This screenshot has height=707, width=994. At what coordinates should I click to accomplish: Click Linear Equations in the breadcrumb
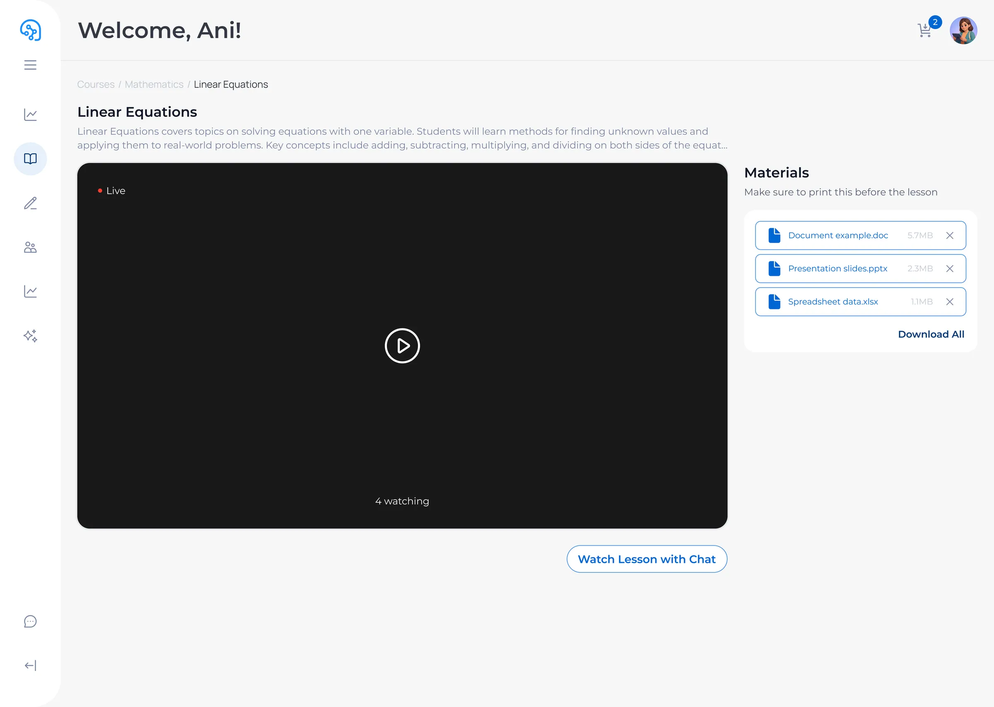[231, 84]
